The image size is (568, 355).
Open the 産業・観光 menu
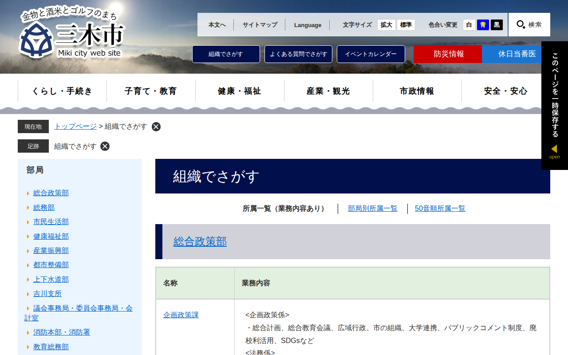tap(328, 91)
